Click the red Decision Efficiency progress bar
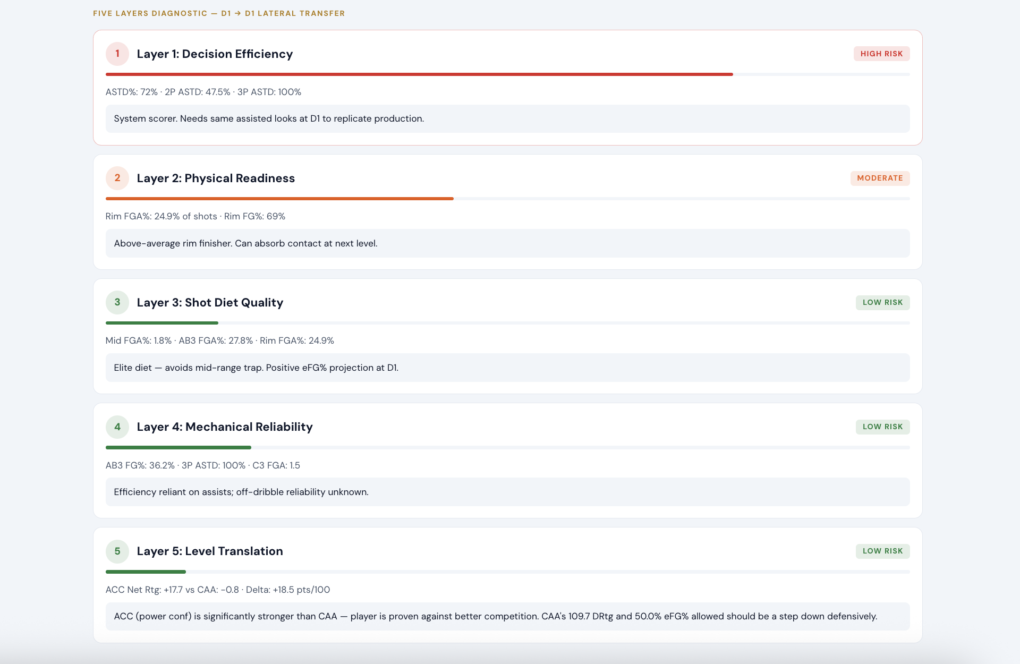The height and width of the screenshot is (664, 1020). (x=419, y=74)
